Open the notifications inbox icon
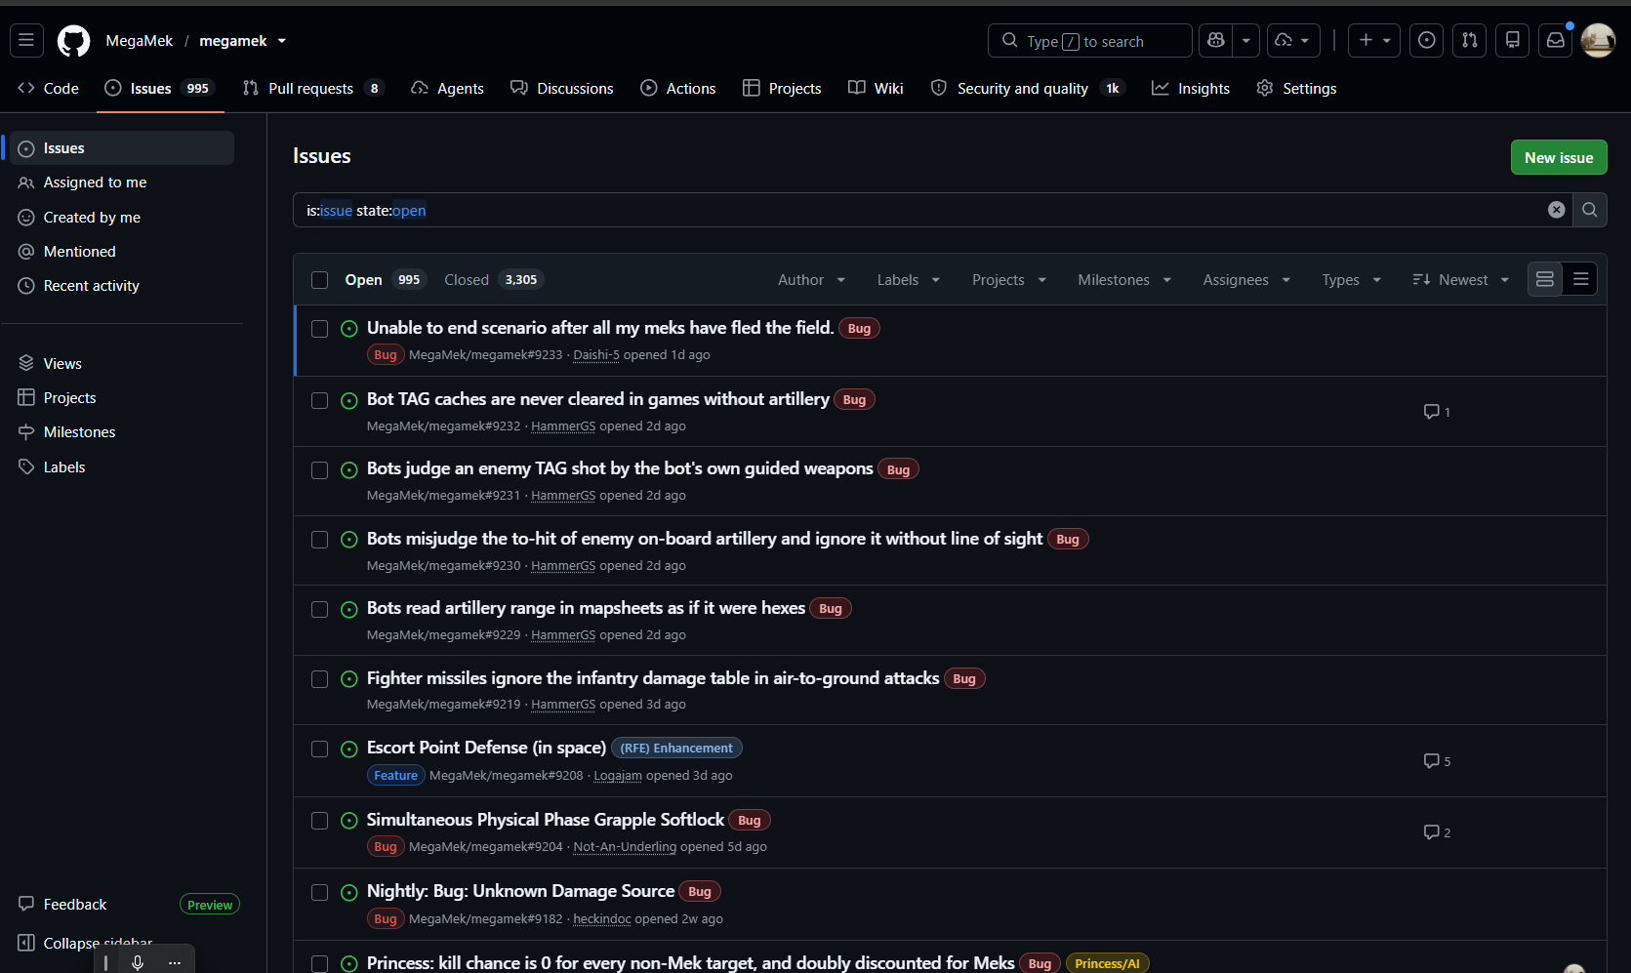The height and width of the screenshot is (973, 1631). pos(1556,40)
